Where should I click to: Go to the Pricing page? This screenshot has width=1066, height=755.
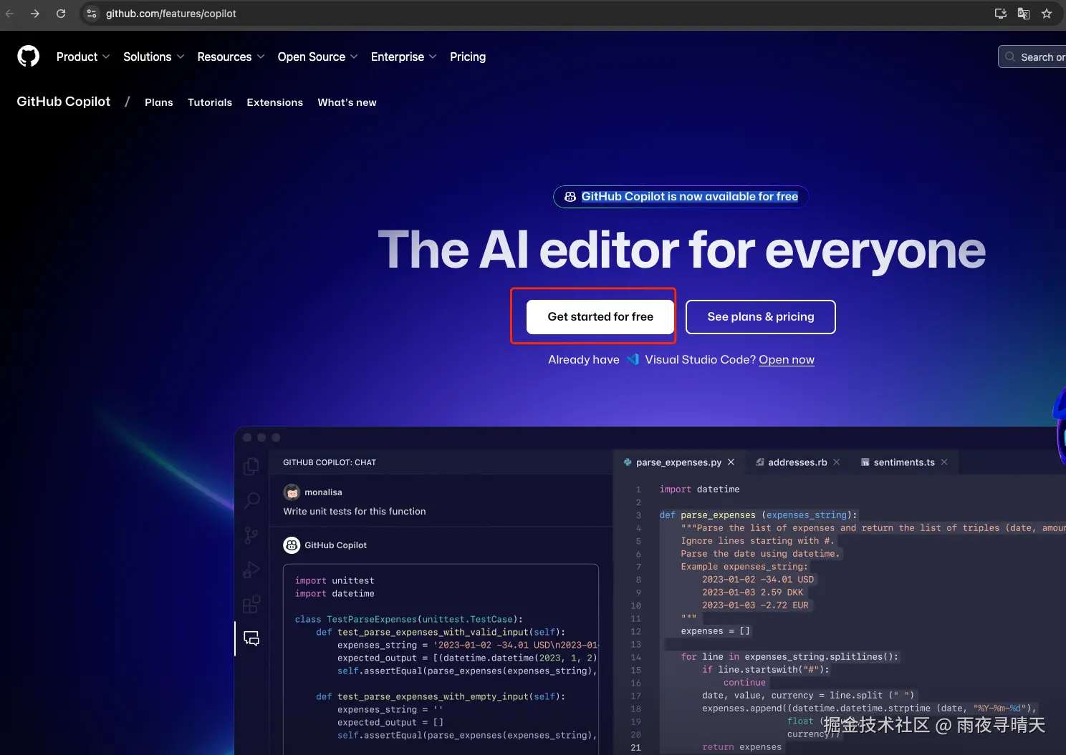pyautogui.click(x=468, y=57)
